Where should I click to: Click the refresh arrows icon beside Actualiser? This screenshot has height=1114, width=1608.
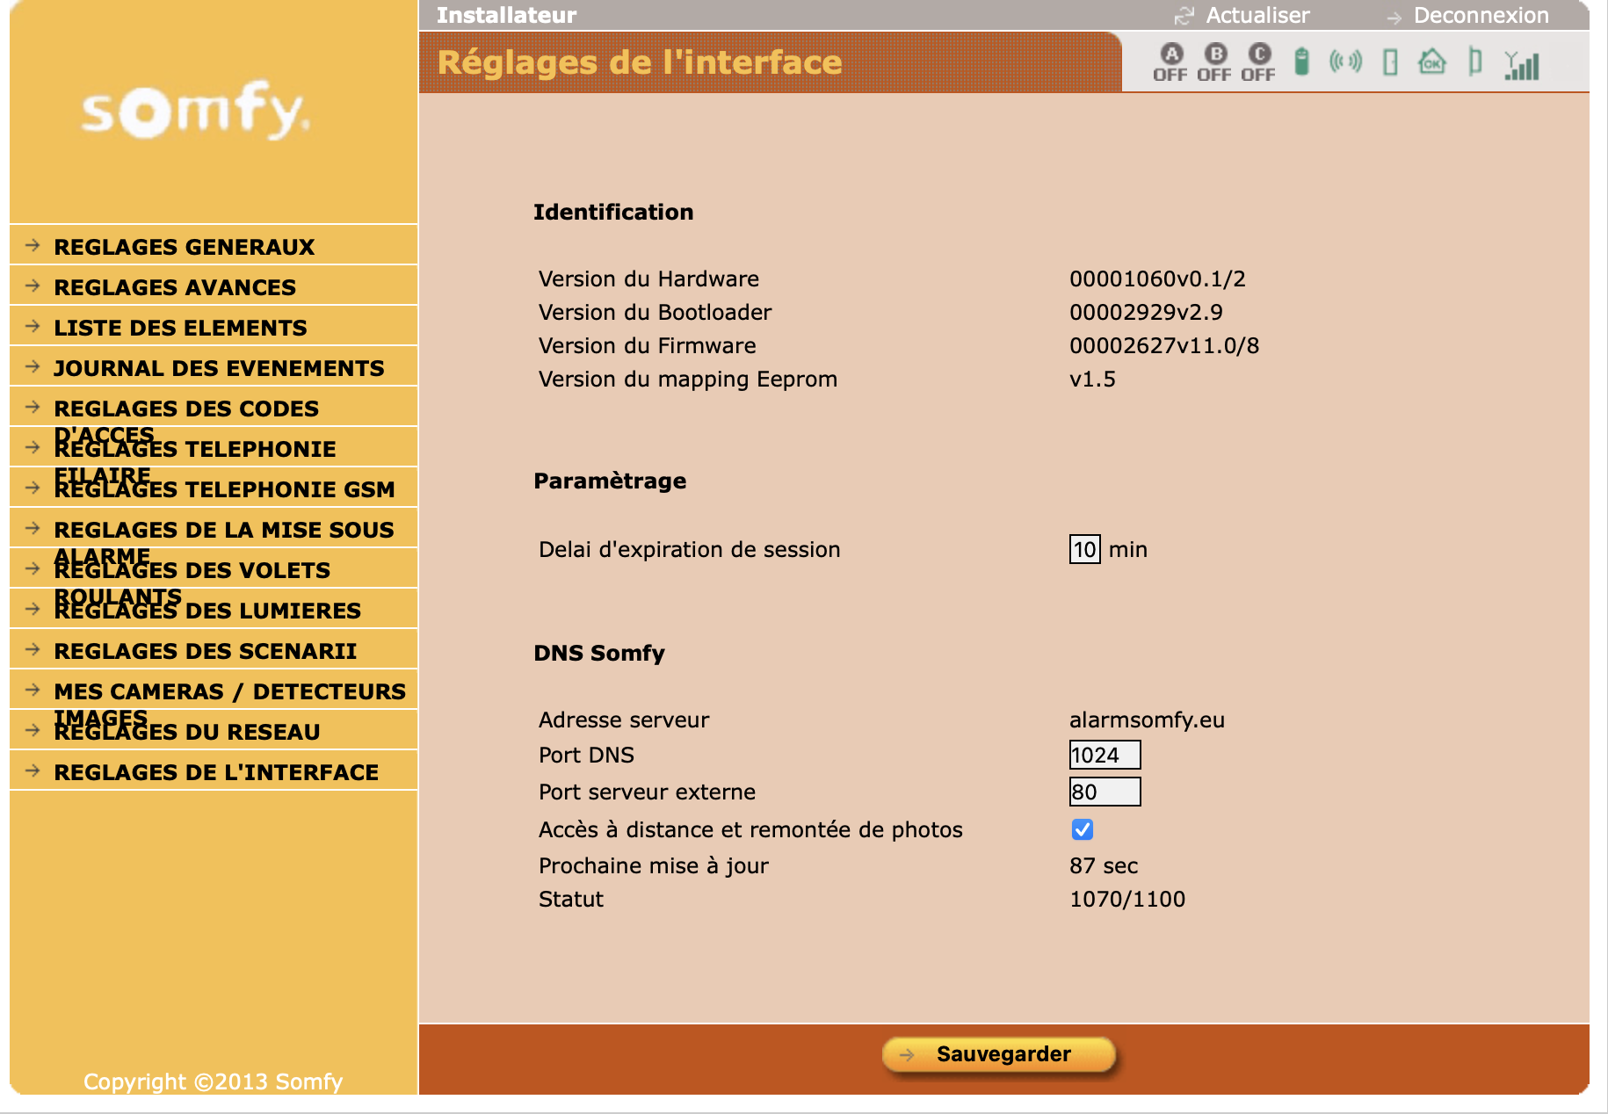tap(1184, 16)
